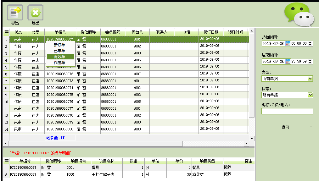This screenshot has width=319, height=181.
Task: Click the 昵称\会员\电话 search input field
Action: [x=287, y=111]
